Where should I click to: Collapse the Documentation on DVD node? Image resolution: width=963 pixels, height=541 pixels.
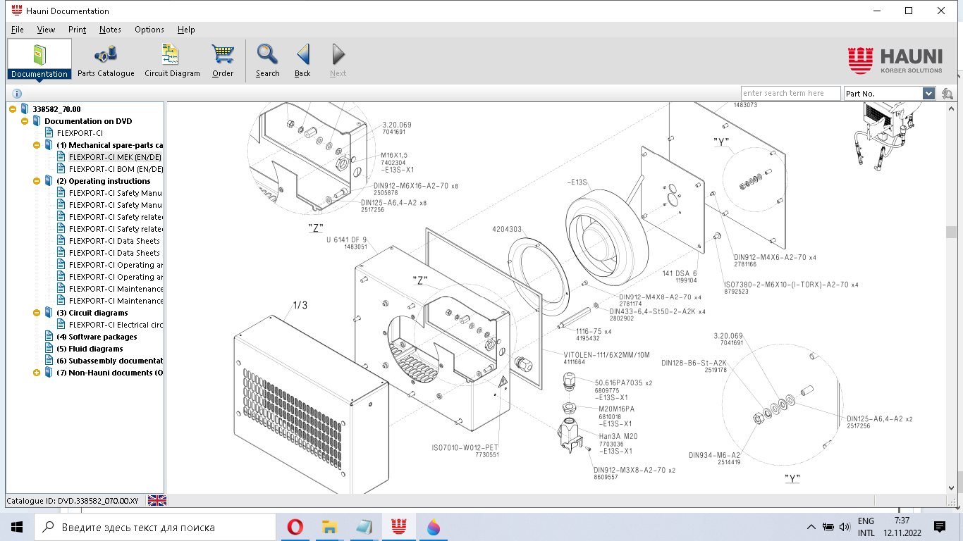point(25,121)
